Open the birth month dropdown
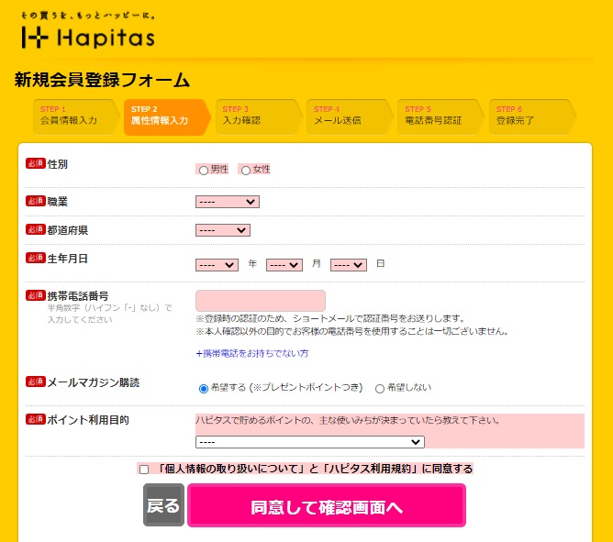 coord(284,265)
